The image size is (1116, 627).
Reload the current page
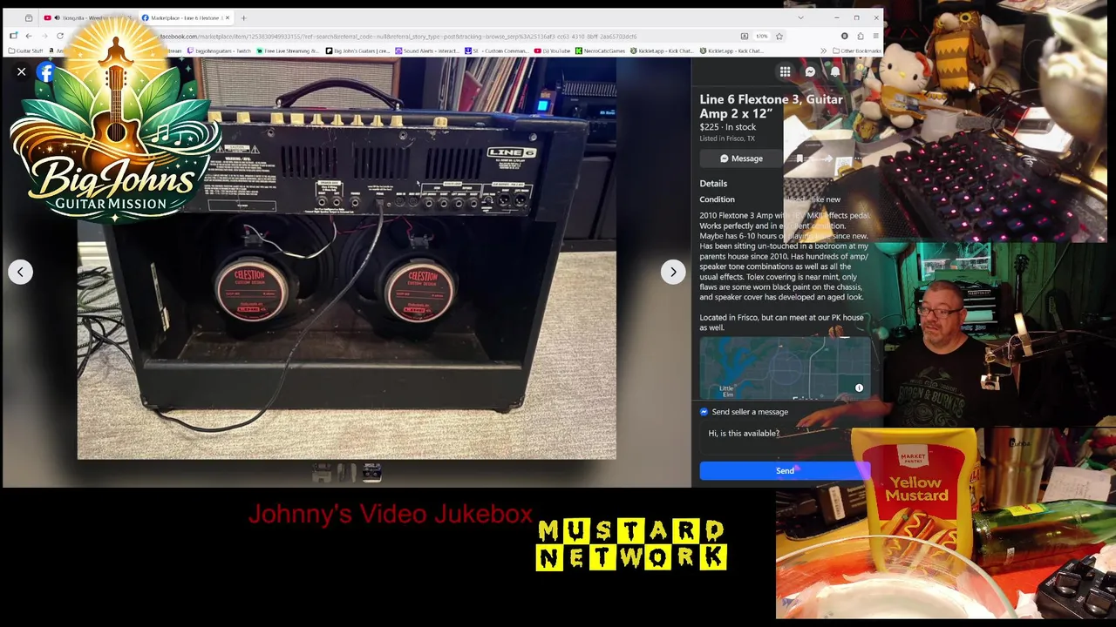coord(60,36)
